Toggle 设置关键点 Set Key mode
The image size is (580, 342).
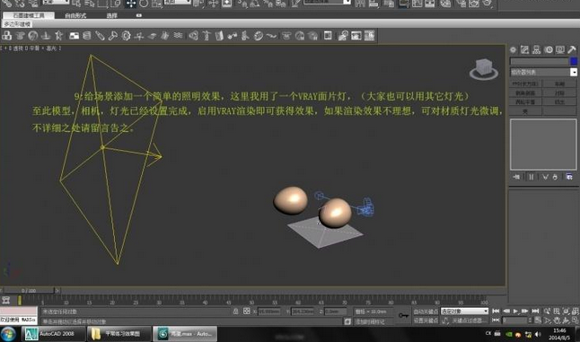(426, 320)
